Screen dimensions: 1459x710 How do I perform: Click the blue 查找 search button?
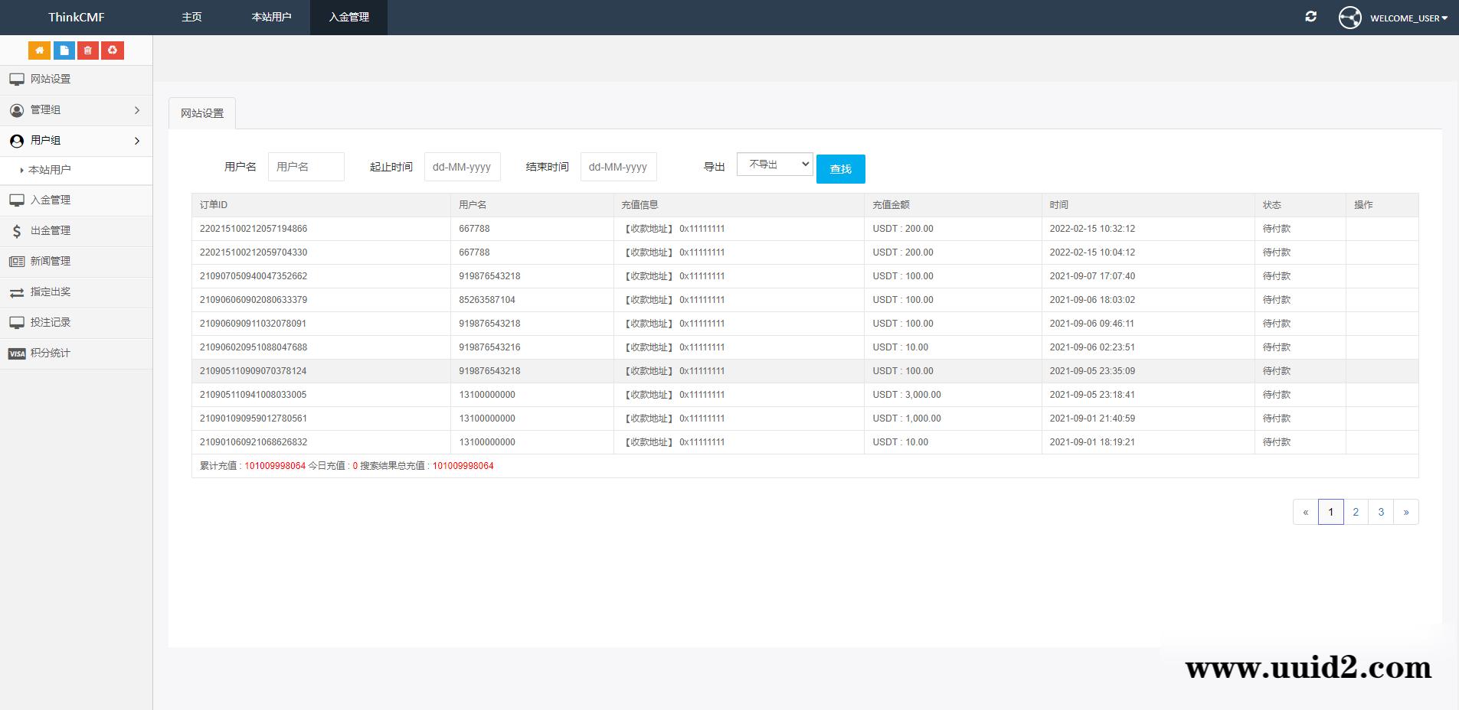[x=840, y=169]
